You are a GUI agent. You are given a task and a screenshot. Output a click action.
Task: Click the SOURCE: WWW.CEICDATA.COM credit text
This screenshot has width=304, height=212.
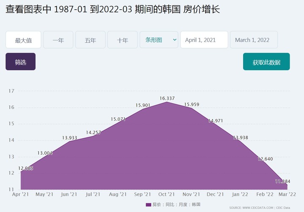(x=260, y=208)
